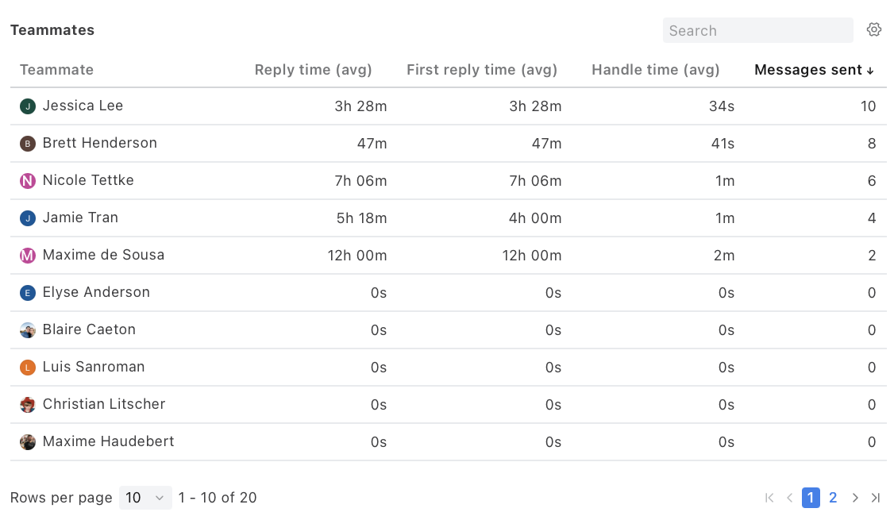894x516 pixels.
Task: Go to the last page arrow
Action: click(876, 498)
